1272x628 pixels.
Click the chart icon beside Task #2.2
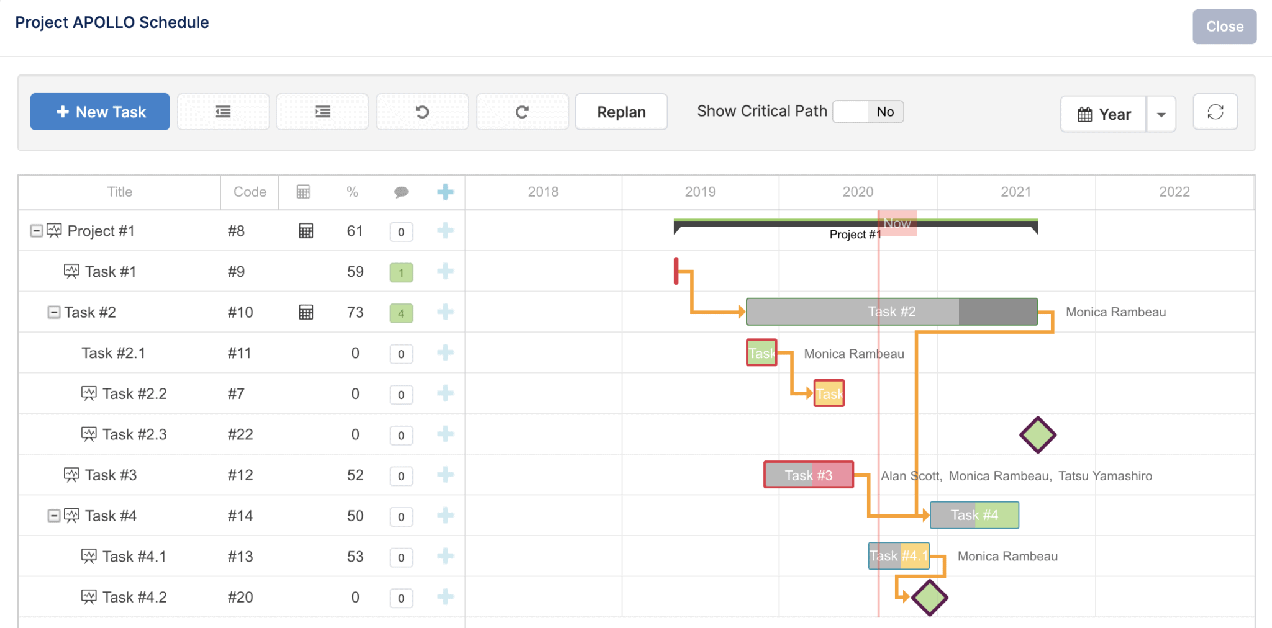[x=89, y=393]
